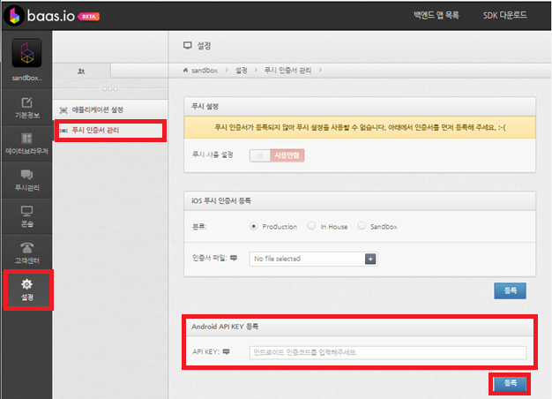The height and width of the screenshot is (399, 552).
Task: Open 데이터브라우저 in the sidebar
Action: pyautogui.click(x=26, y=144)
